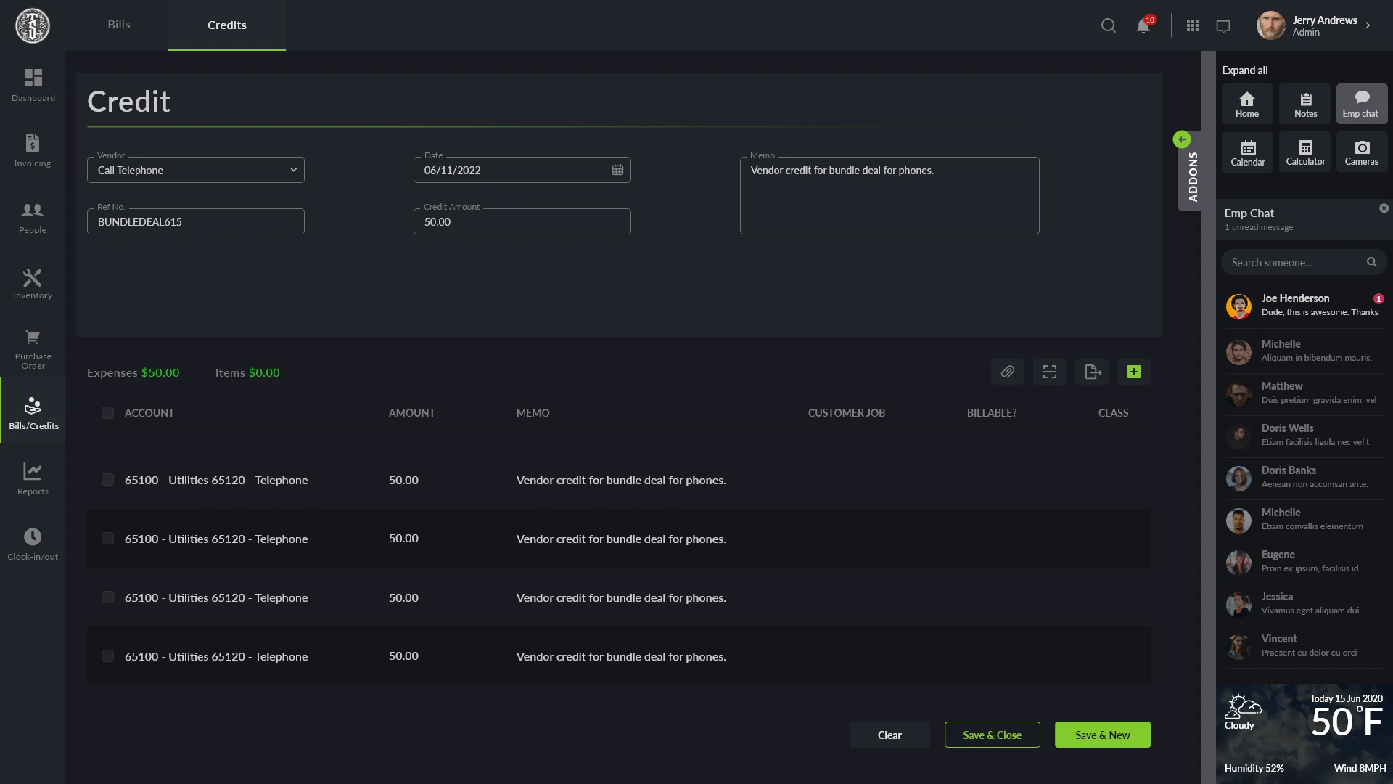The width and height of the screenshot is (1393, 784).
Task: Open the apps grid icon
Action: pyautogui.click(x=1193, y=25)
